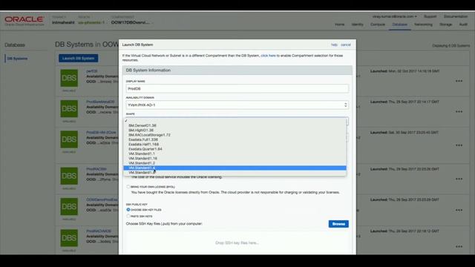Image resolution: width=475 pixels, height=267 pixels.
Task: Open the user account email dropdown
Action: pos(394,16)
